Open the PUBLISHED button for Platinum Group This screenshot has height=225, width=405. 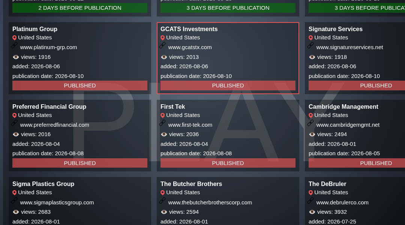coord(80,85)
